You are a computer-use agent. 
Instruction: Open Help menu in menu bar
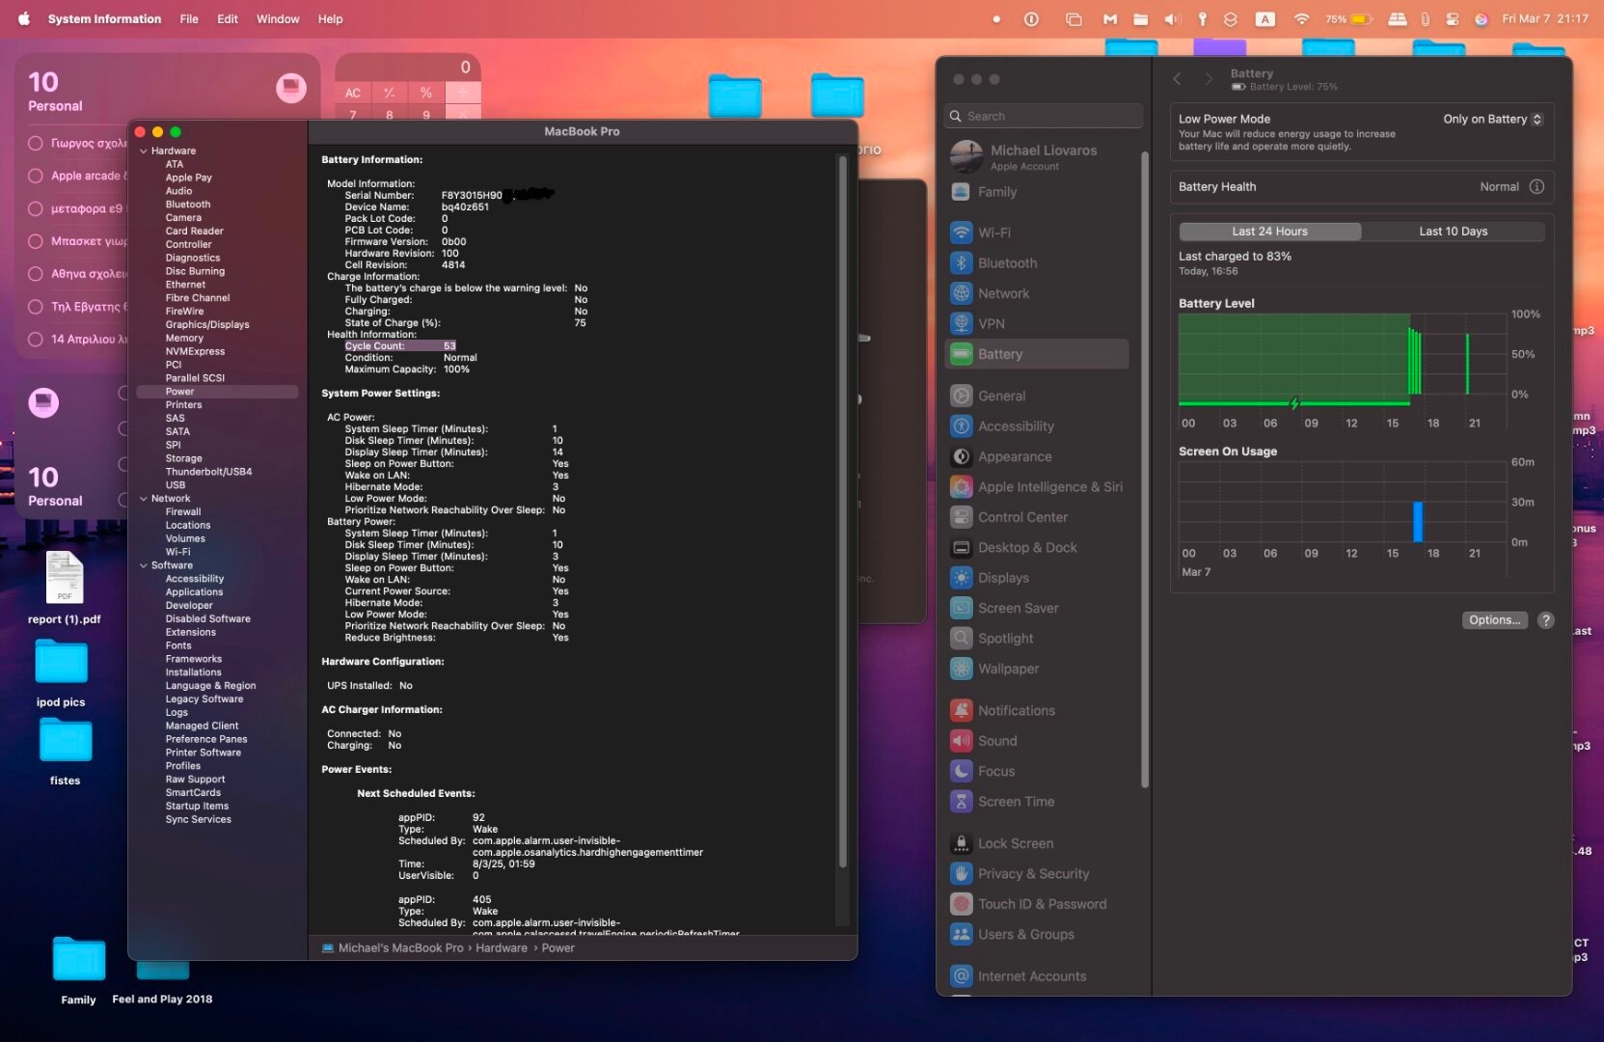pos(331,18)
